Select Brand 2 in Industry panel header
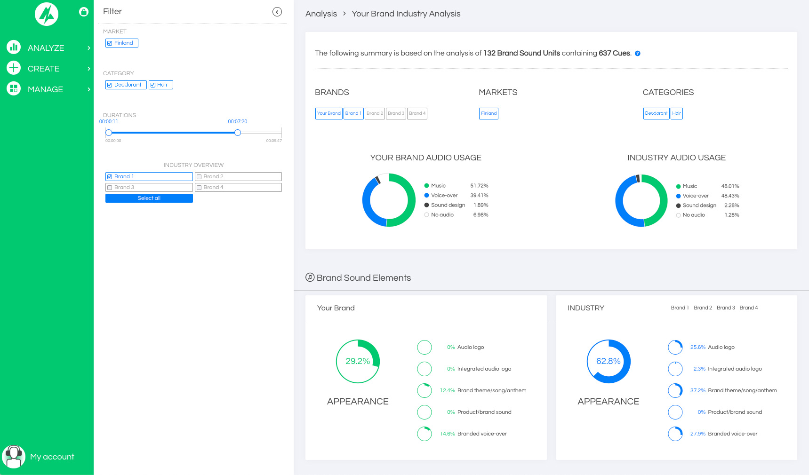Viewport: 809px width, 475px height. [x=703, y=308]
